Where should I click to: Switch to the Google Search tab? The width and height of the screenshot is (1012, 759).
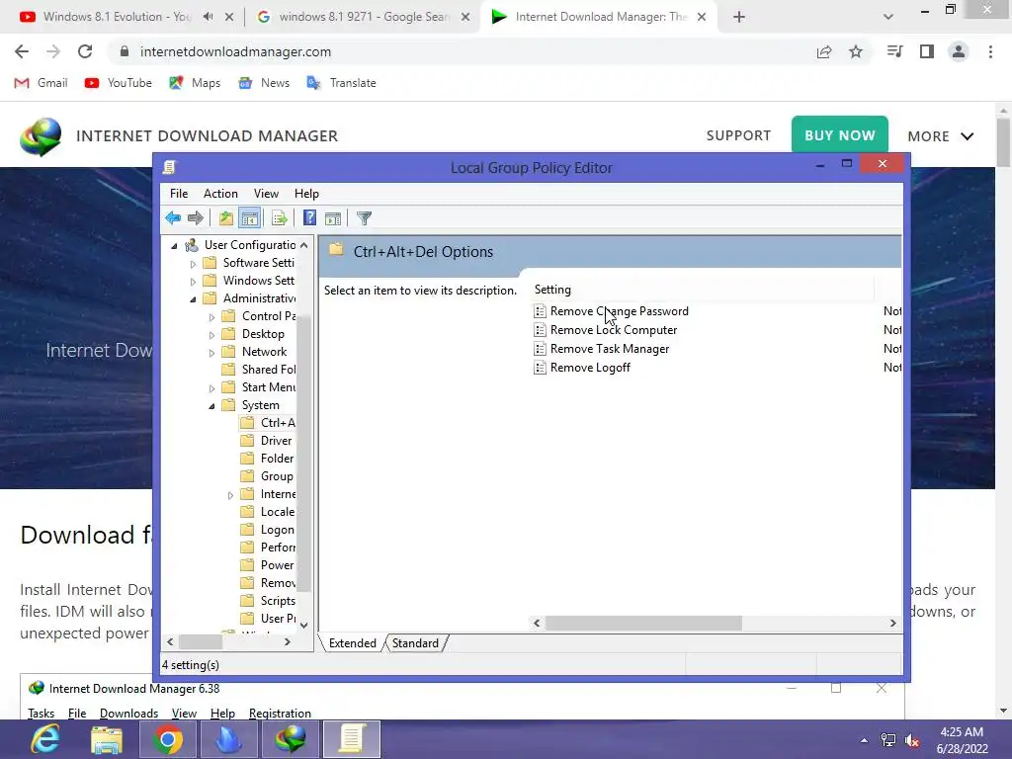pyautogui.click(x=364, y=17)
